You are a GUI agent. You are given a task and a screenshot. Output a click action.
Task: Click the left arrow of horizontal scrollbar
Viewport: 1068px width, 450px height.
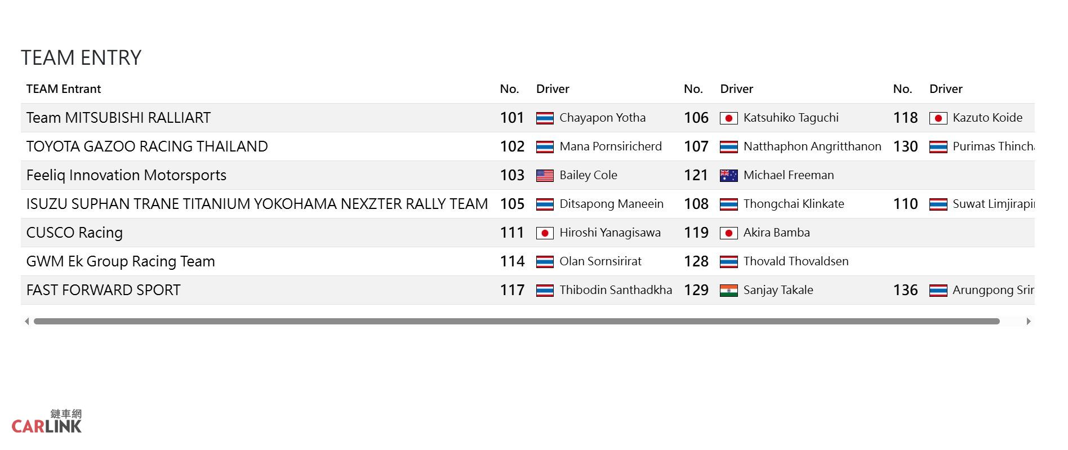click(x=26, y=322)
